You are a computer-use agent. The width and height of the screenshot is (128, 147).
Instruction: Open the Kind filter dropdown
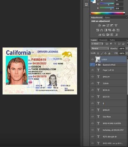[x=97, y=44]
